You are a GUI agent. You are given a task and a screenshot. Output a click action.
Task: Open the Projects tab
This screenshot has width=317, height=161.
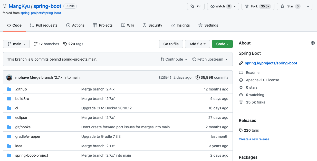[103, 25]
